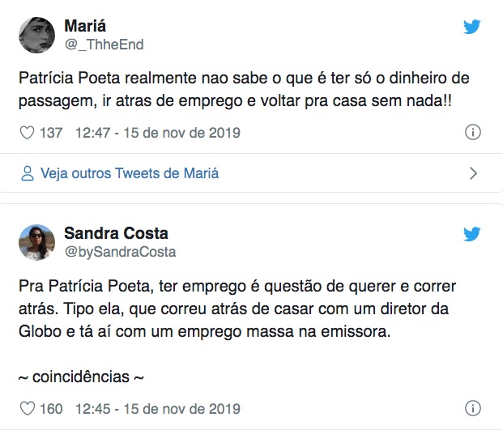Click the person icon beside Veja outros Tweets
This screenshot has height=430, width=503.
(28, 173)
